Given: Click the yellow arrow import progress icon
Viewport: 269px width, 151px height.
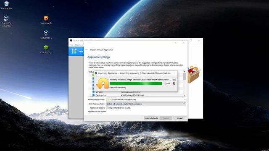Looking at the screenshot, I should pos(103,83).
